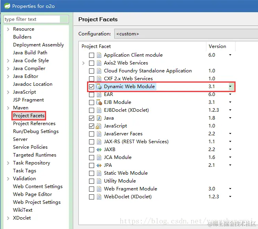Screen dimensions: 258x229
Task: Check the JavaServer Faces checkbox
Action: (x=91, y=134)
